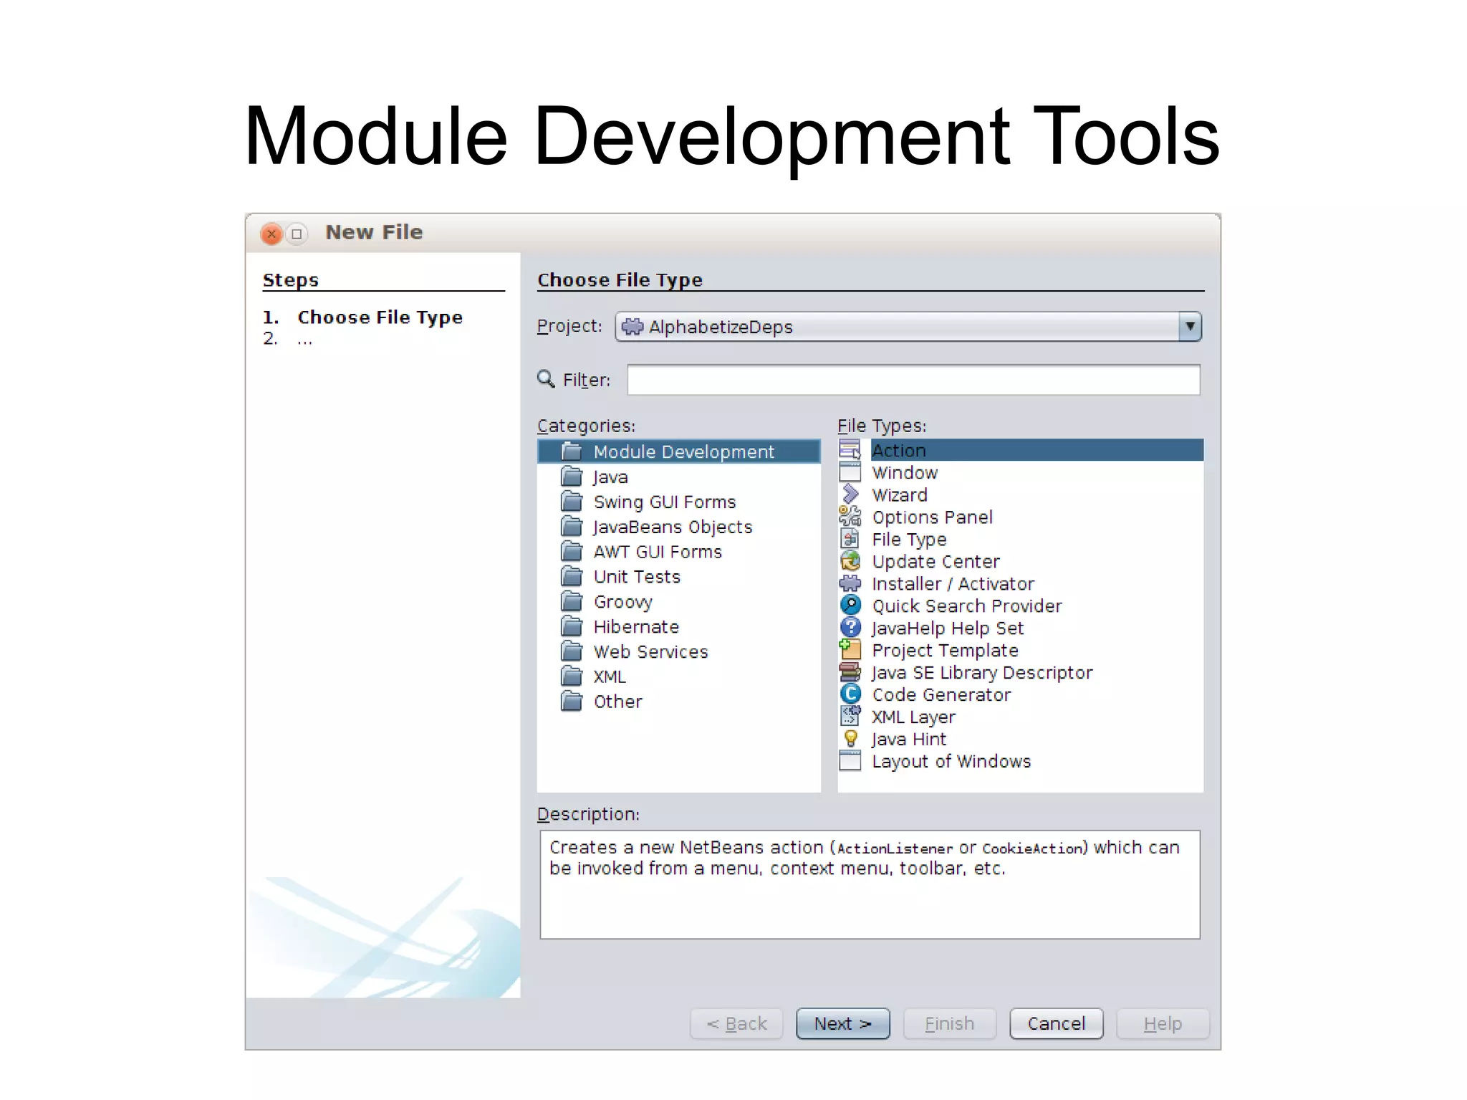1467x1100 pixels.
Task: Select the Hibernate category
Action: (635, 627)
